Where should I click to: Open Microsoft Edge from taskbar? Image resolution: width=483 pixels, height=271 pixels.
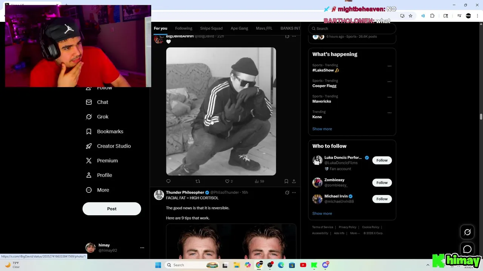[281, 265]
